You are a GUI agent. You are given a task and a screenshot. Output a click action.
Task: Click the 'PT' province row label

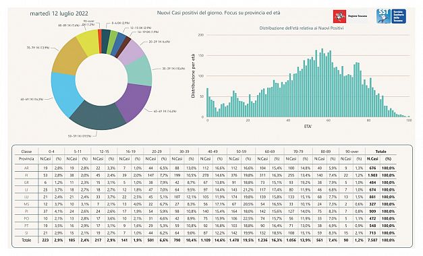pos(26,226)
